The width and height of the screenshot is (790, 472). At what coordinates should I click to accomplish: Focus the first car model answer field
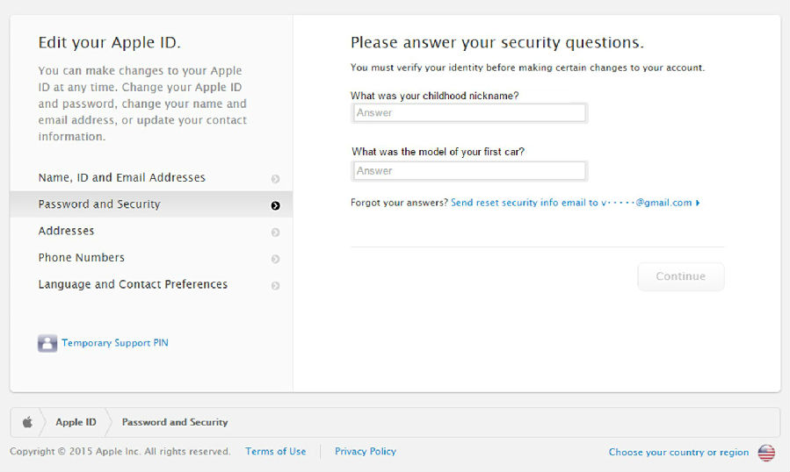tap(469, 171)
